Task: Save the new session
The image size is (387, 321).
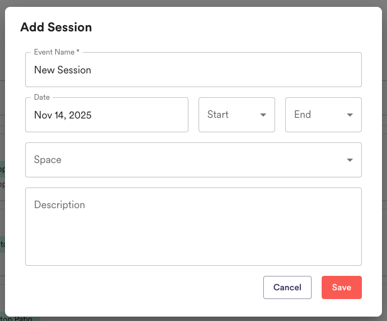Action: point(342,288)
